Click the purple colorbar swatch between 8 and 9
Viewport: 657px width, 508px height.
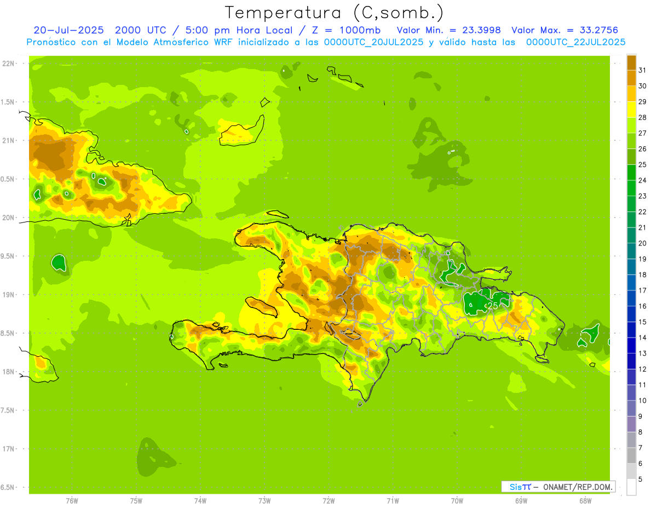631,424
